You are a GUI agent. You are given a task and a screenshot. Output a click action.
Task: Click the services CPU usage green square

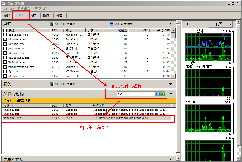(52, 84)
